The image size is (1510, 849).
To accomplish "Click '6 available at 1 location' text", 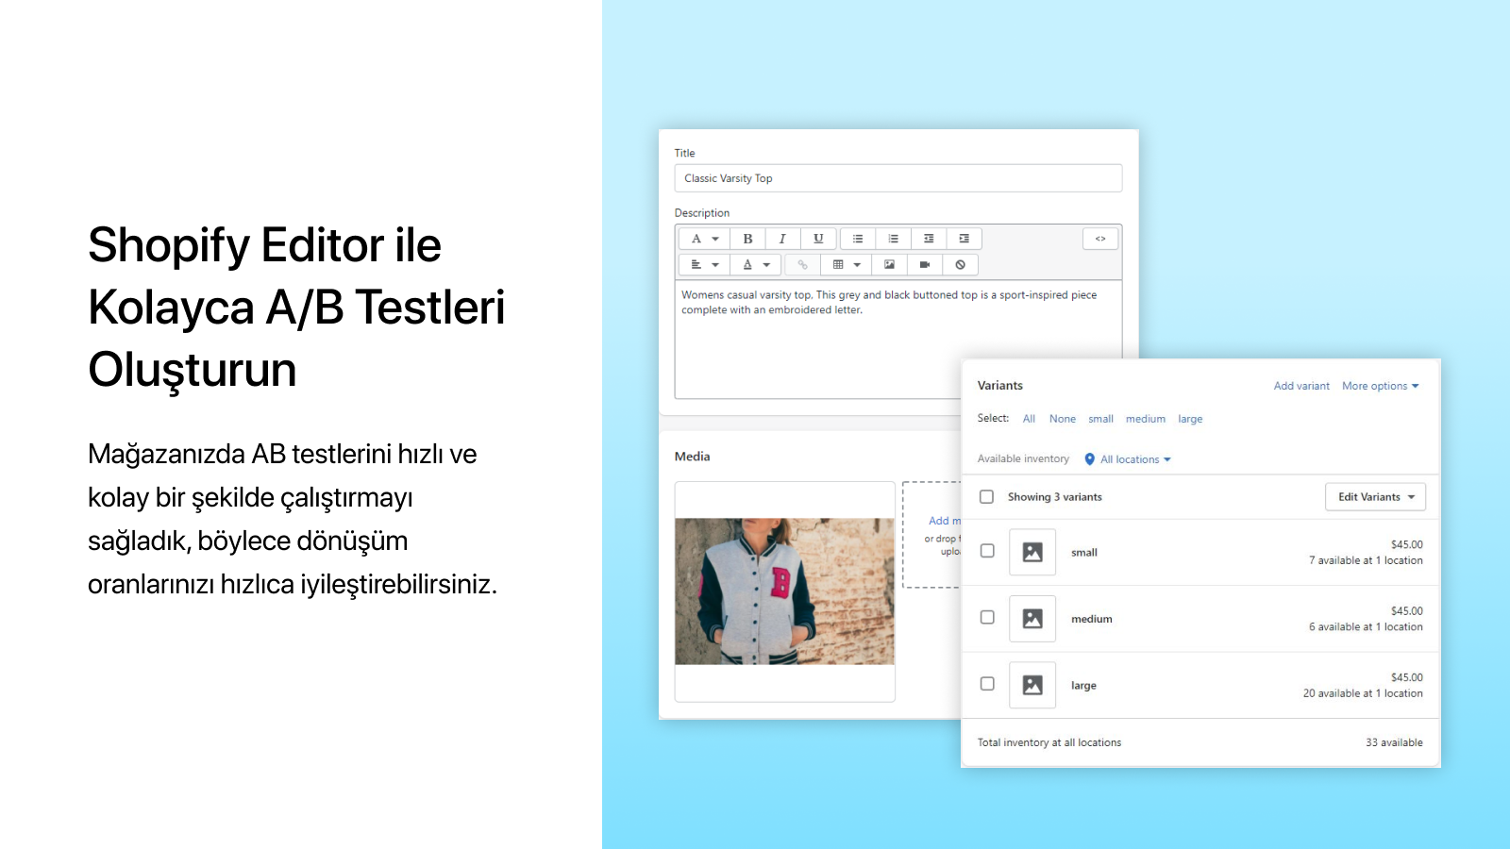I will [x=1366, y=626].
